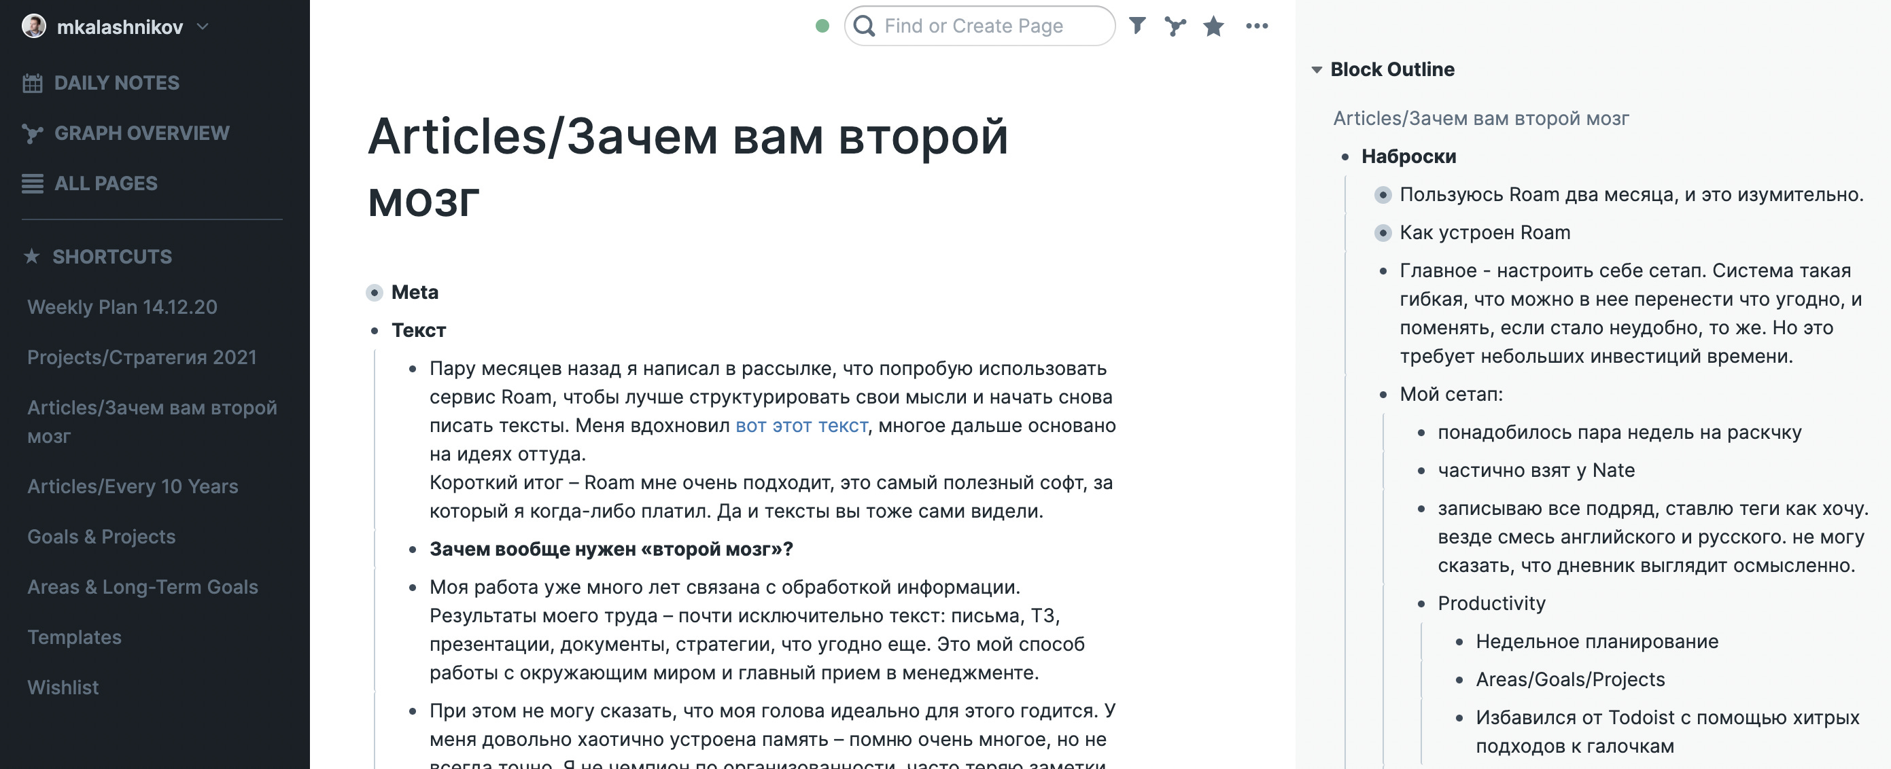This screenshot has height=769, width=1891.
Task: Click bullet of 'Areas/Goals/Projects' item
Action: [x=1459, y=680]
